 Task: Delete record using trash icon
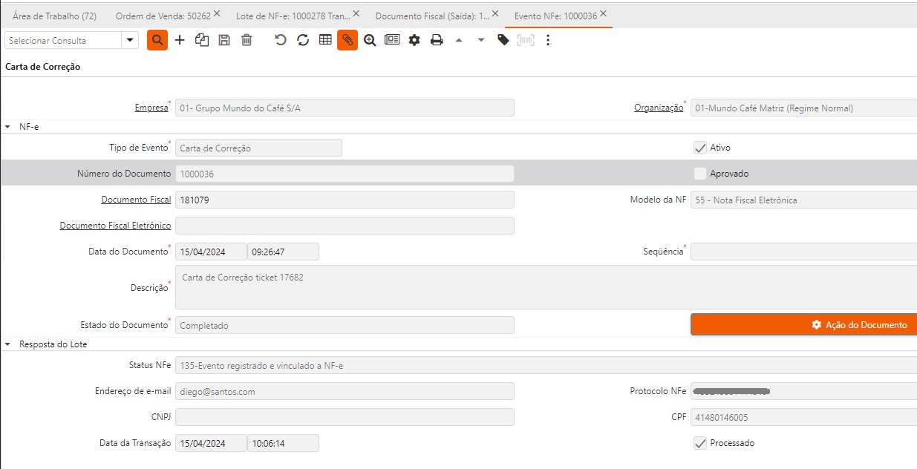[x=247, y=40]
